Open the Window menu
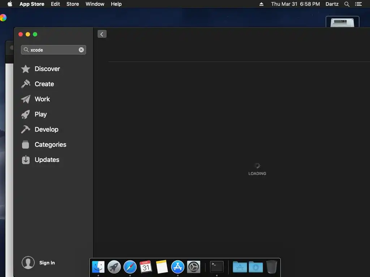This screenshot has height=277, width=370. click(x=95, y=4)
